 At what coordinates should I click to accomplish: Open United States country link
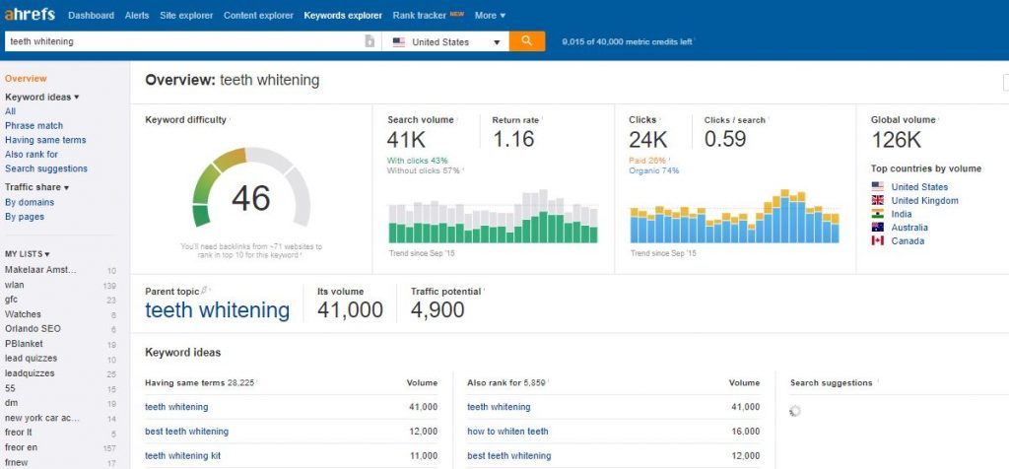(x=919, y=186)
